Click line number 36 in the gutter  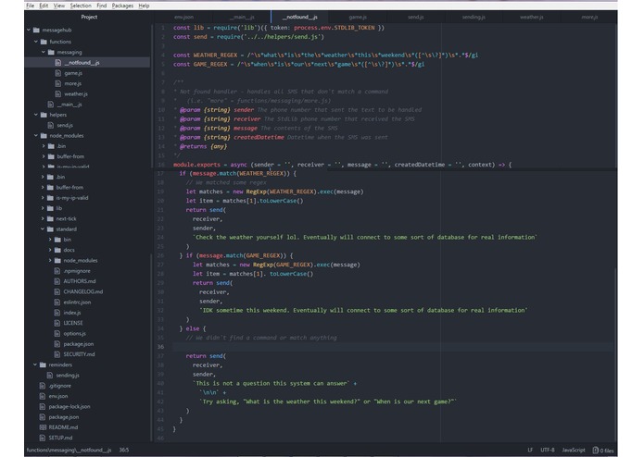pos(160,347)
